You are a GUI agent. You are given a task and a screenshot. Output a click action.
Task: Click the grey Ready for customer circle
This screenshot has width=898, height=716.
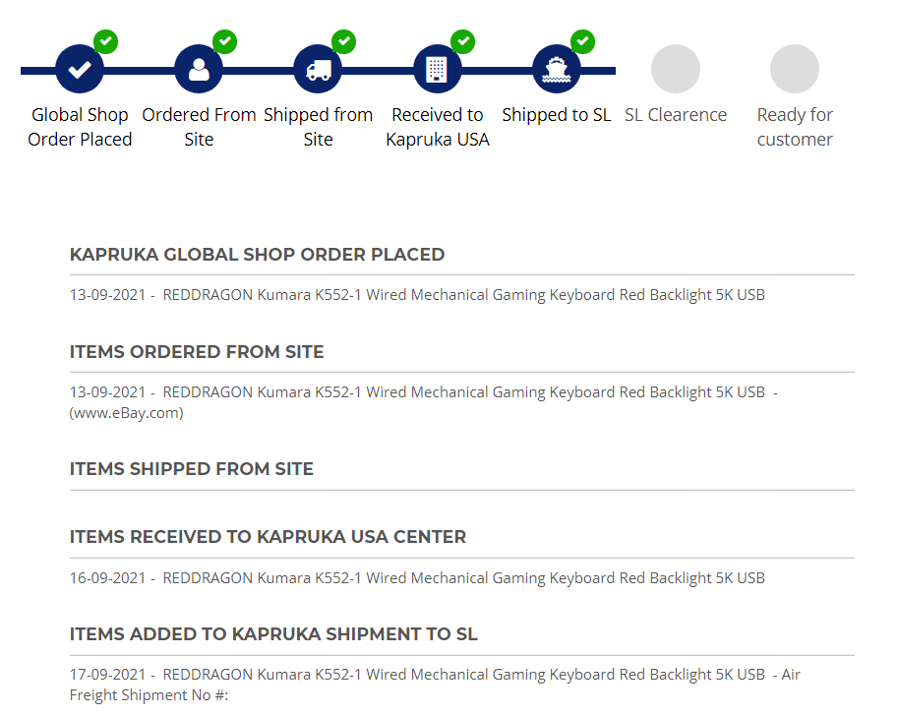point(795,69)
